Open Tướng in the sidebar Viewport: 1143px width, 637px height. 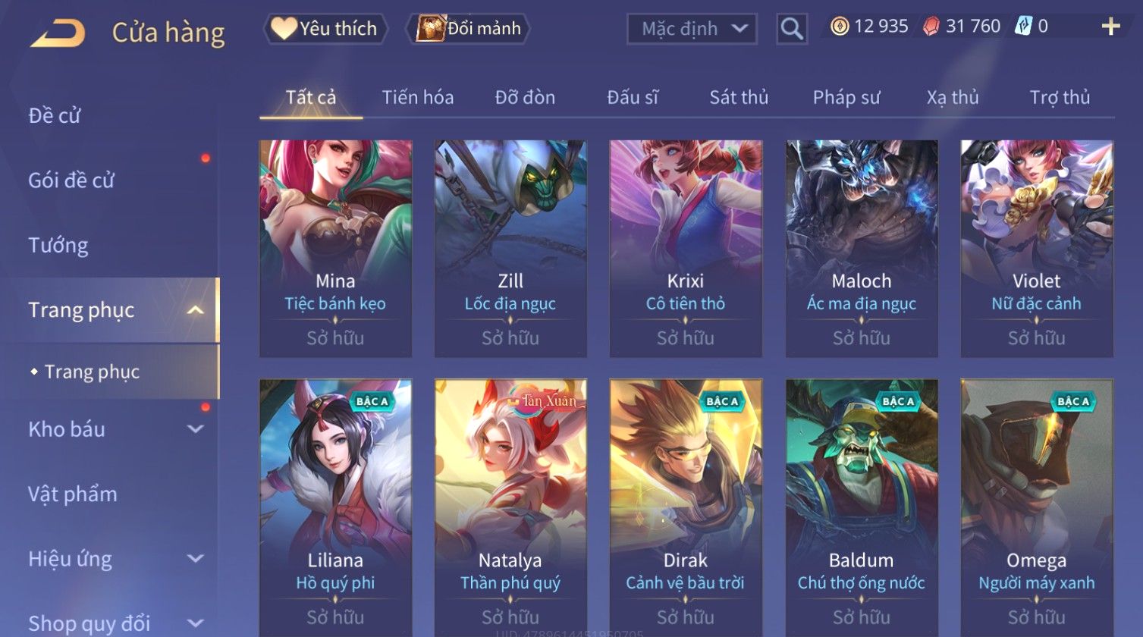click(58, 246)
